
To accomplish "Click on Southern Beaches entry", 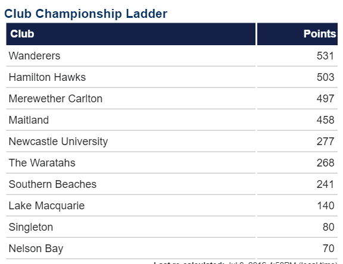I will 52,184.
